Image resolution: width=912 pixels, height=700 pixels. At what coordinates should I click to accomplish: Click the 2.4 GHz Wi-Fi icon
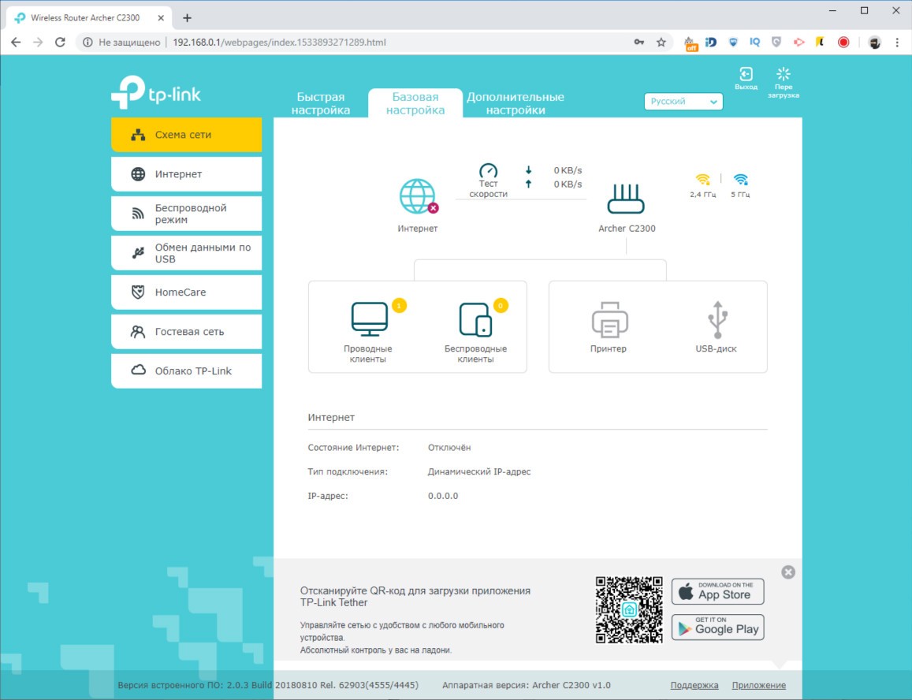[702, 180]
